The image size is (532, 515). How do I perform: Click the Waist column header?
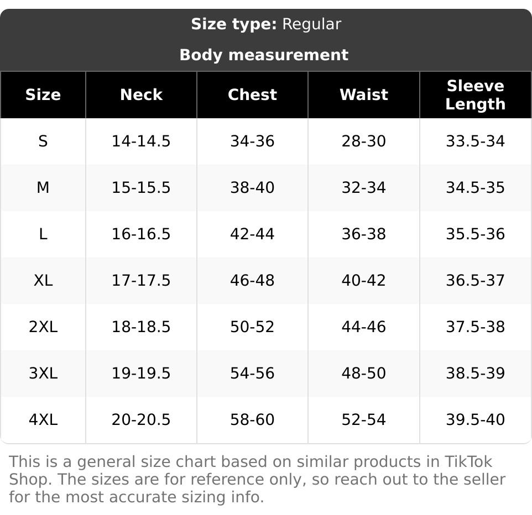click(x=363, y=94)
